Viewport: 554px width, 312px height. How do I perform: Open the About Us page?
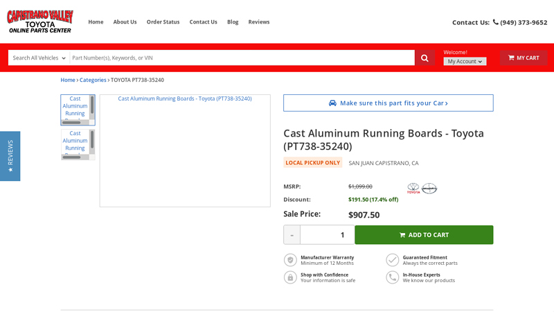click(x=125, y=22)
